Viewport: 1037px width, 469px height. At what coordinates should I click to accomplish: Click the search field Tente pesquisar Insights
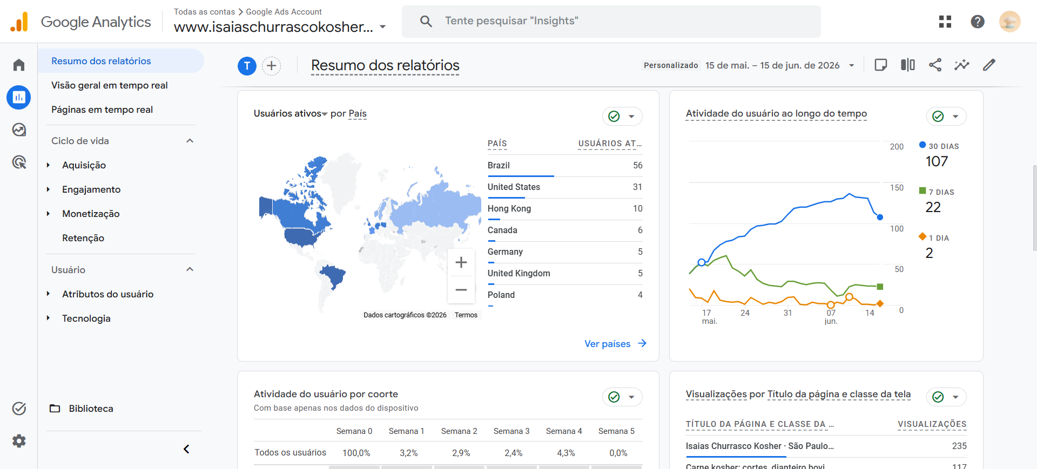[611, 22]
